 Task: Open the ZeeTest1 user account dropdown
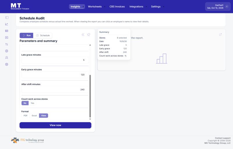click(x=218, y=6)
